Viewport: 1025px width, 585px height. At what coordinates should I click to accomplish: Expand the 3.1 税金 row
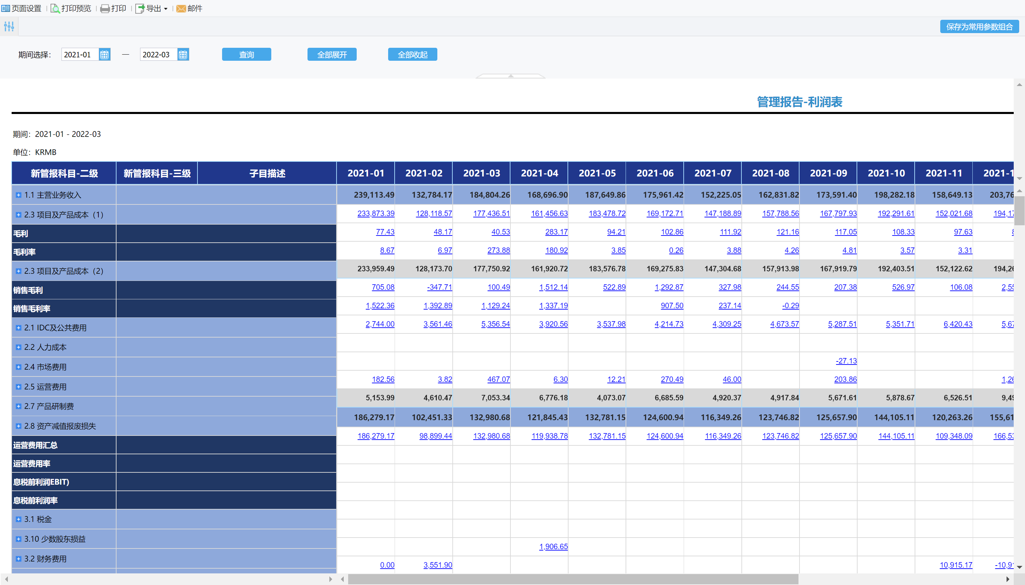pyautogui.click(x=18, y=519)
